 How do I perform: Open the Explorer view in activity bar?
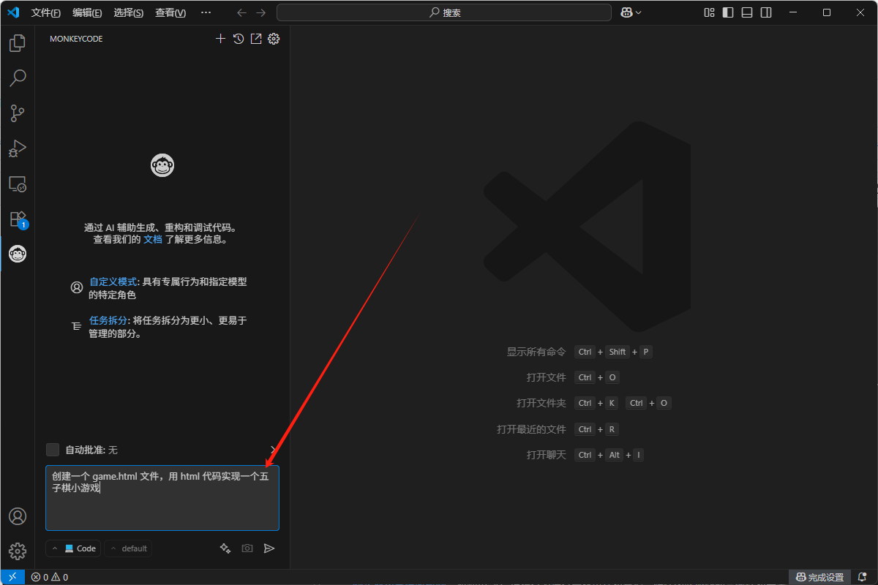pyautogui.click(x=18, y=43)
